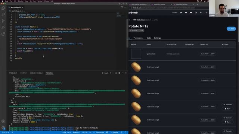
Task: Click the gaslesstest NFT media thumbnail
Action: pyautogui.click(x=136, y=54)
